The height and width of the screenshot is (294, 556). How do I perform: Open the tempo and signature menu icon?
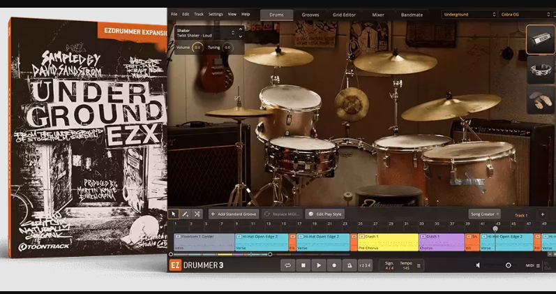(x=419, y=265)
